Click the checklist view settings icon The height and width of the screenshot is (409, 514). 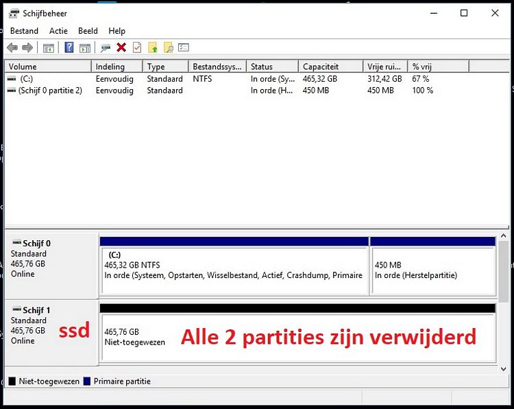click(184, 47)
